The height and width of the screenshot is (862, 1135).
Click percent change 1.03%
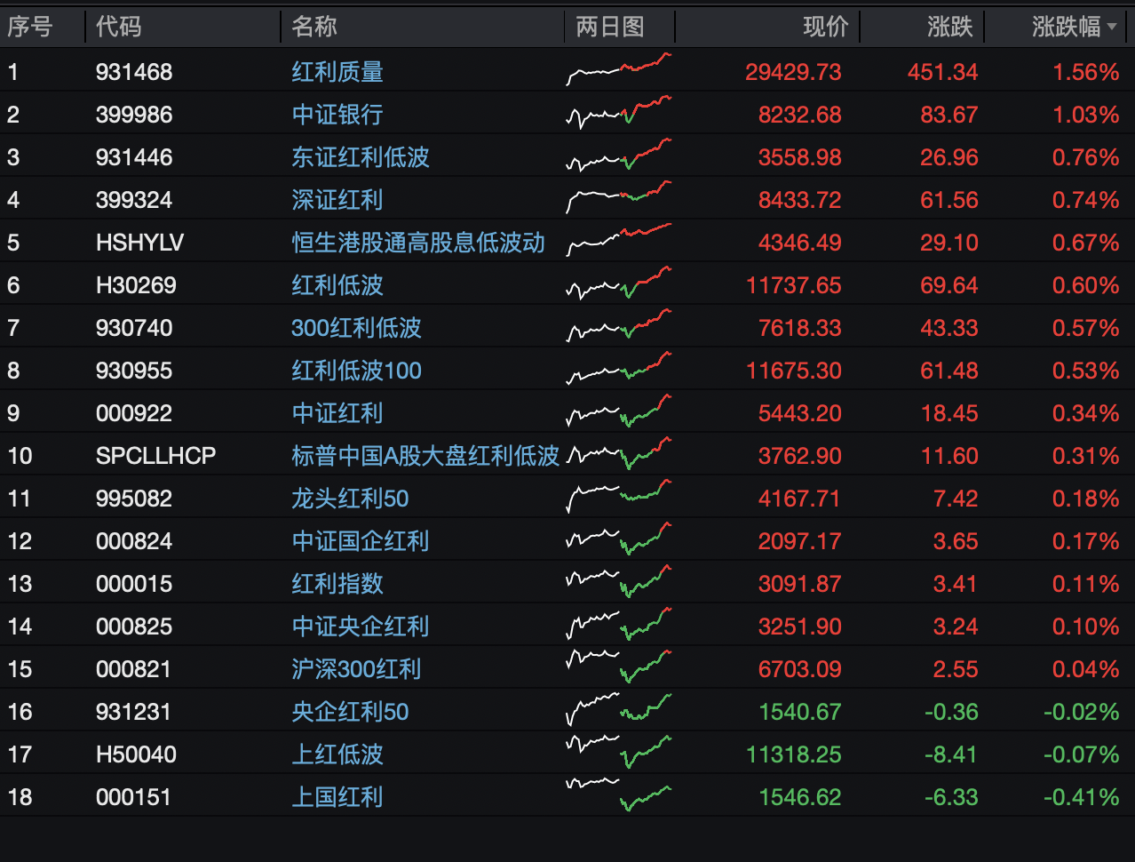coord(1085,115)
